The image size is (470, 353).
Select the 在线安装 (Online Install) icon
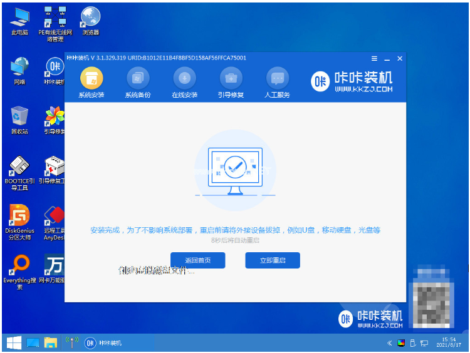coord(185,83)
